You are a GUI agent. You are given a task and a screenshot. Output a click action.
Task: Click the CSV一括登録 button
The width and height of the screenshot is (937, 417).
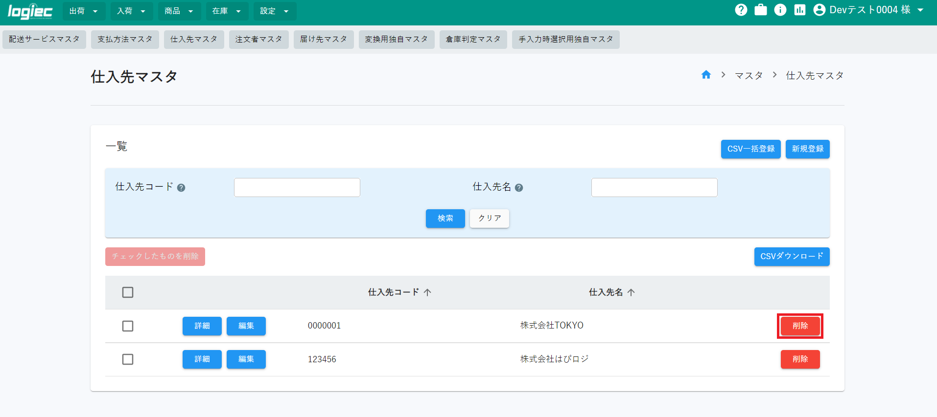coord(751,149)
